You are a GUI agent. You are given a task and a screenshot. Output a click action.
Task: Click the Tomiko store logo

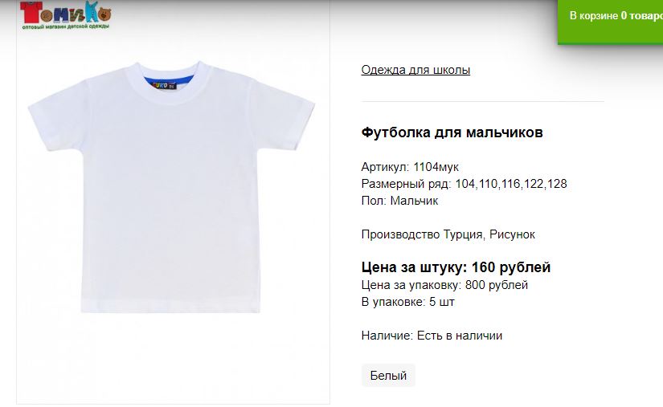click(x=66, y=14)
